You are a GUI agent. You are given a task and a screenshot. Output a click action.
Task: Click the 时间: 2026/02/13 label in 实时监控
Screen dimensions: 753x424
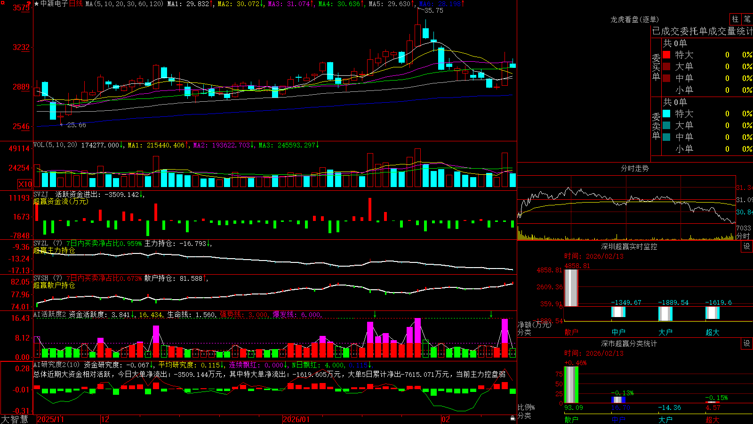(x=594, y=256)
